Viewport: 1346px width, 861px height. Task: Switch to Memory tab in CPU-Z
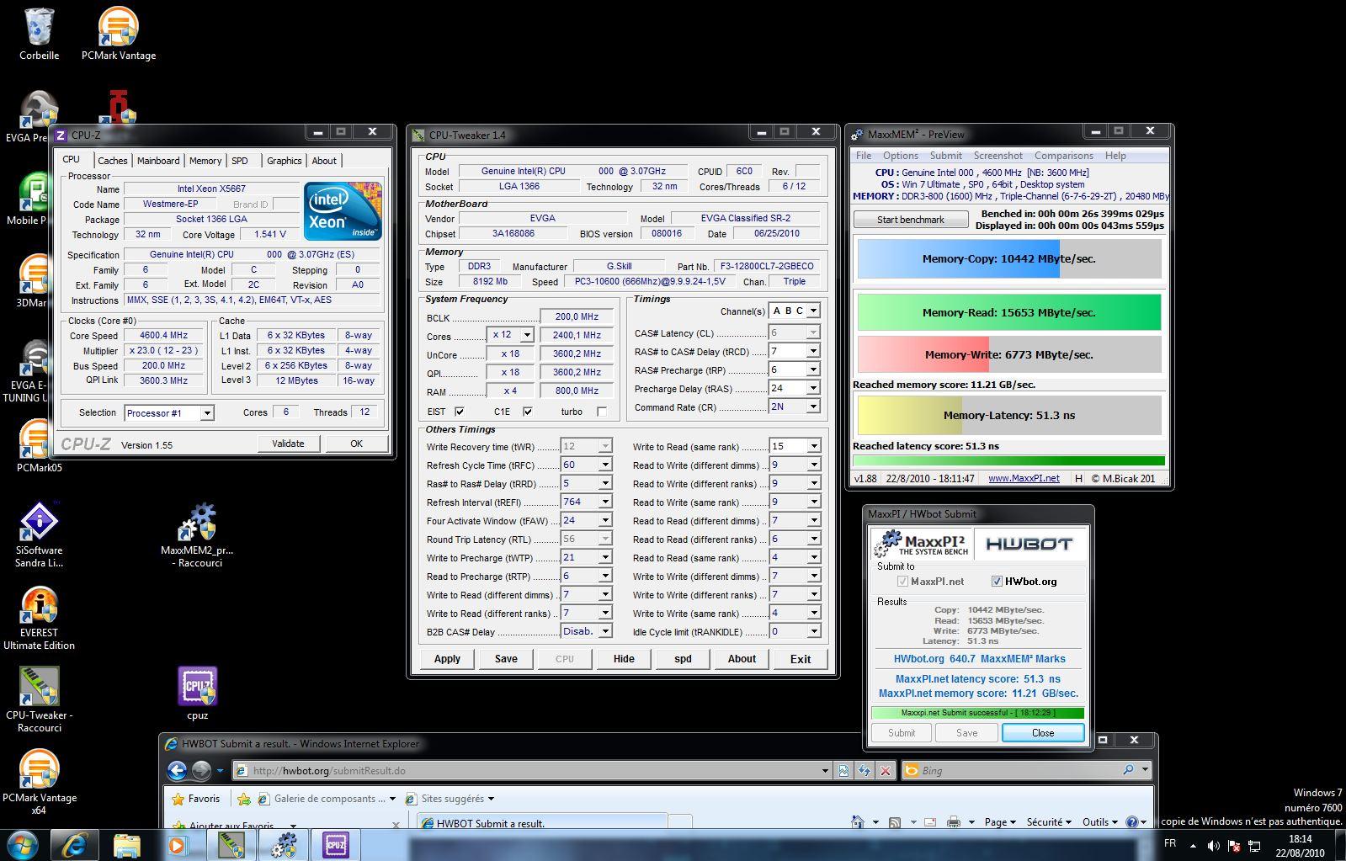click(x=205, y=161)
